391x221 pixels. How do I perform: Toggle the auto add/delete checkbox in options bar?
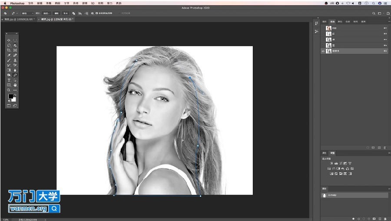[x=97, y=13]
